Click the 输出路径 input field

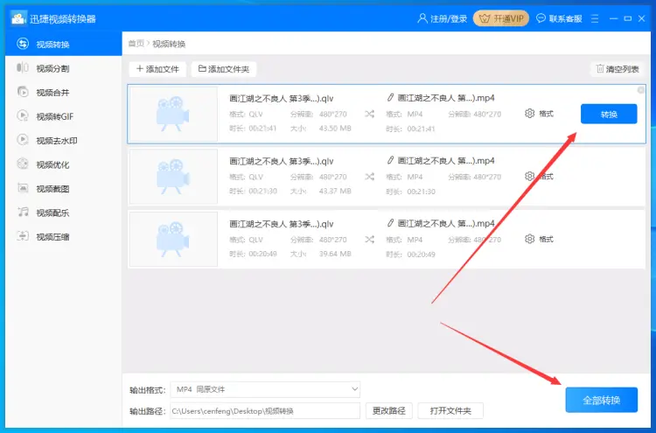point(265,411)
